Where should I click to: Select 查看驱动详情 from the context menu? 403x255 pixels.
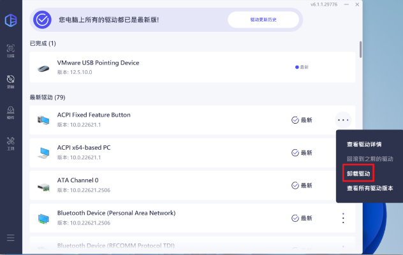click(364, 144)
